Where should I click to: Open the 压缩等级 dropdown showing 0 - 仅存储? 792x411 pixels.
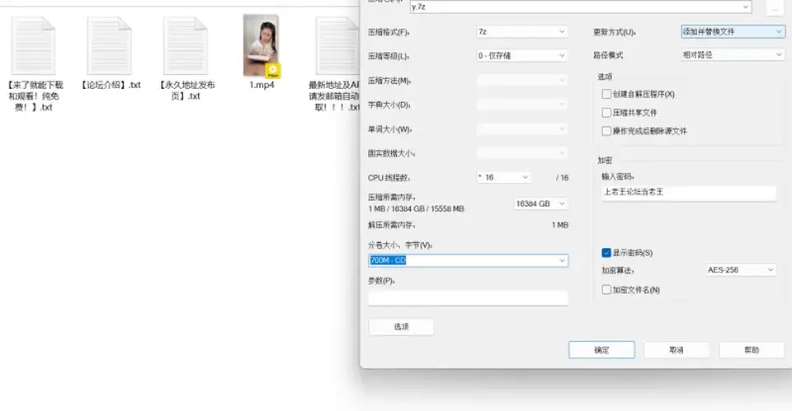point(522,55)
